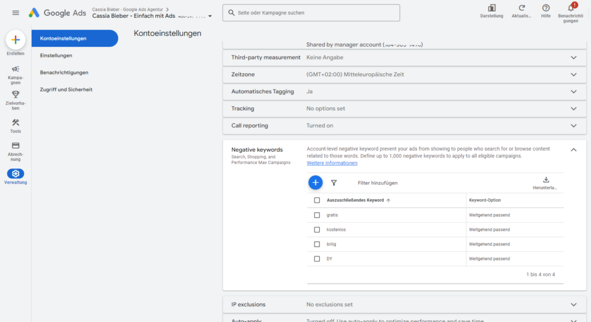Click the Google Ads logo
The height and width of the screenshot is (322, 591).
pyautogui.click(x=57, y=13)
